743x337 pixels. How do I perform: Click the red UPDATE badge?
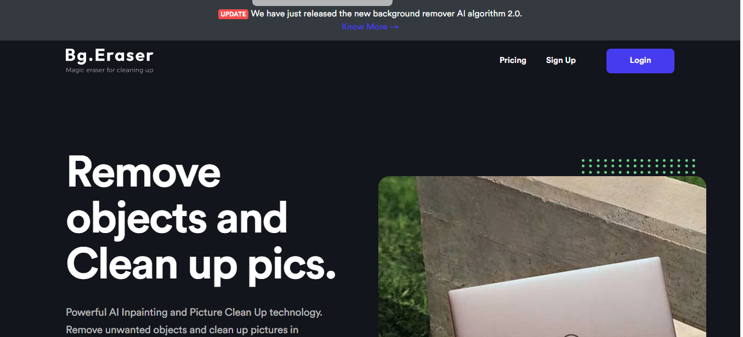point(233,14)
